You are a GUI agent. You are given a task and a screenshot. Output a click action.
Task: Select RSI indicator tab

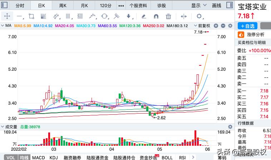click(182, 157)
